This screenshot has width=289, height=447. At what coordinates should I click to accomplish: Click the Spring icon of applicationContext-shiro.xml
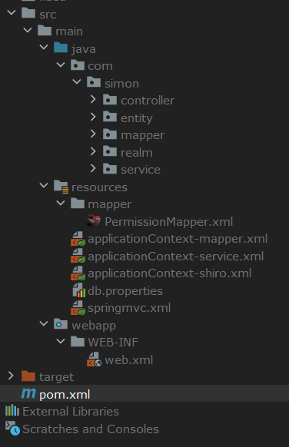pos(78,273)
